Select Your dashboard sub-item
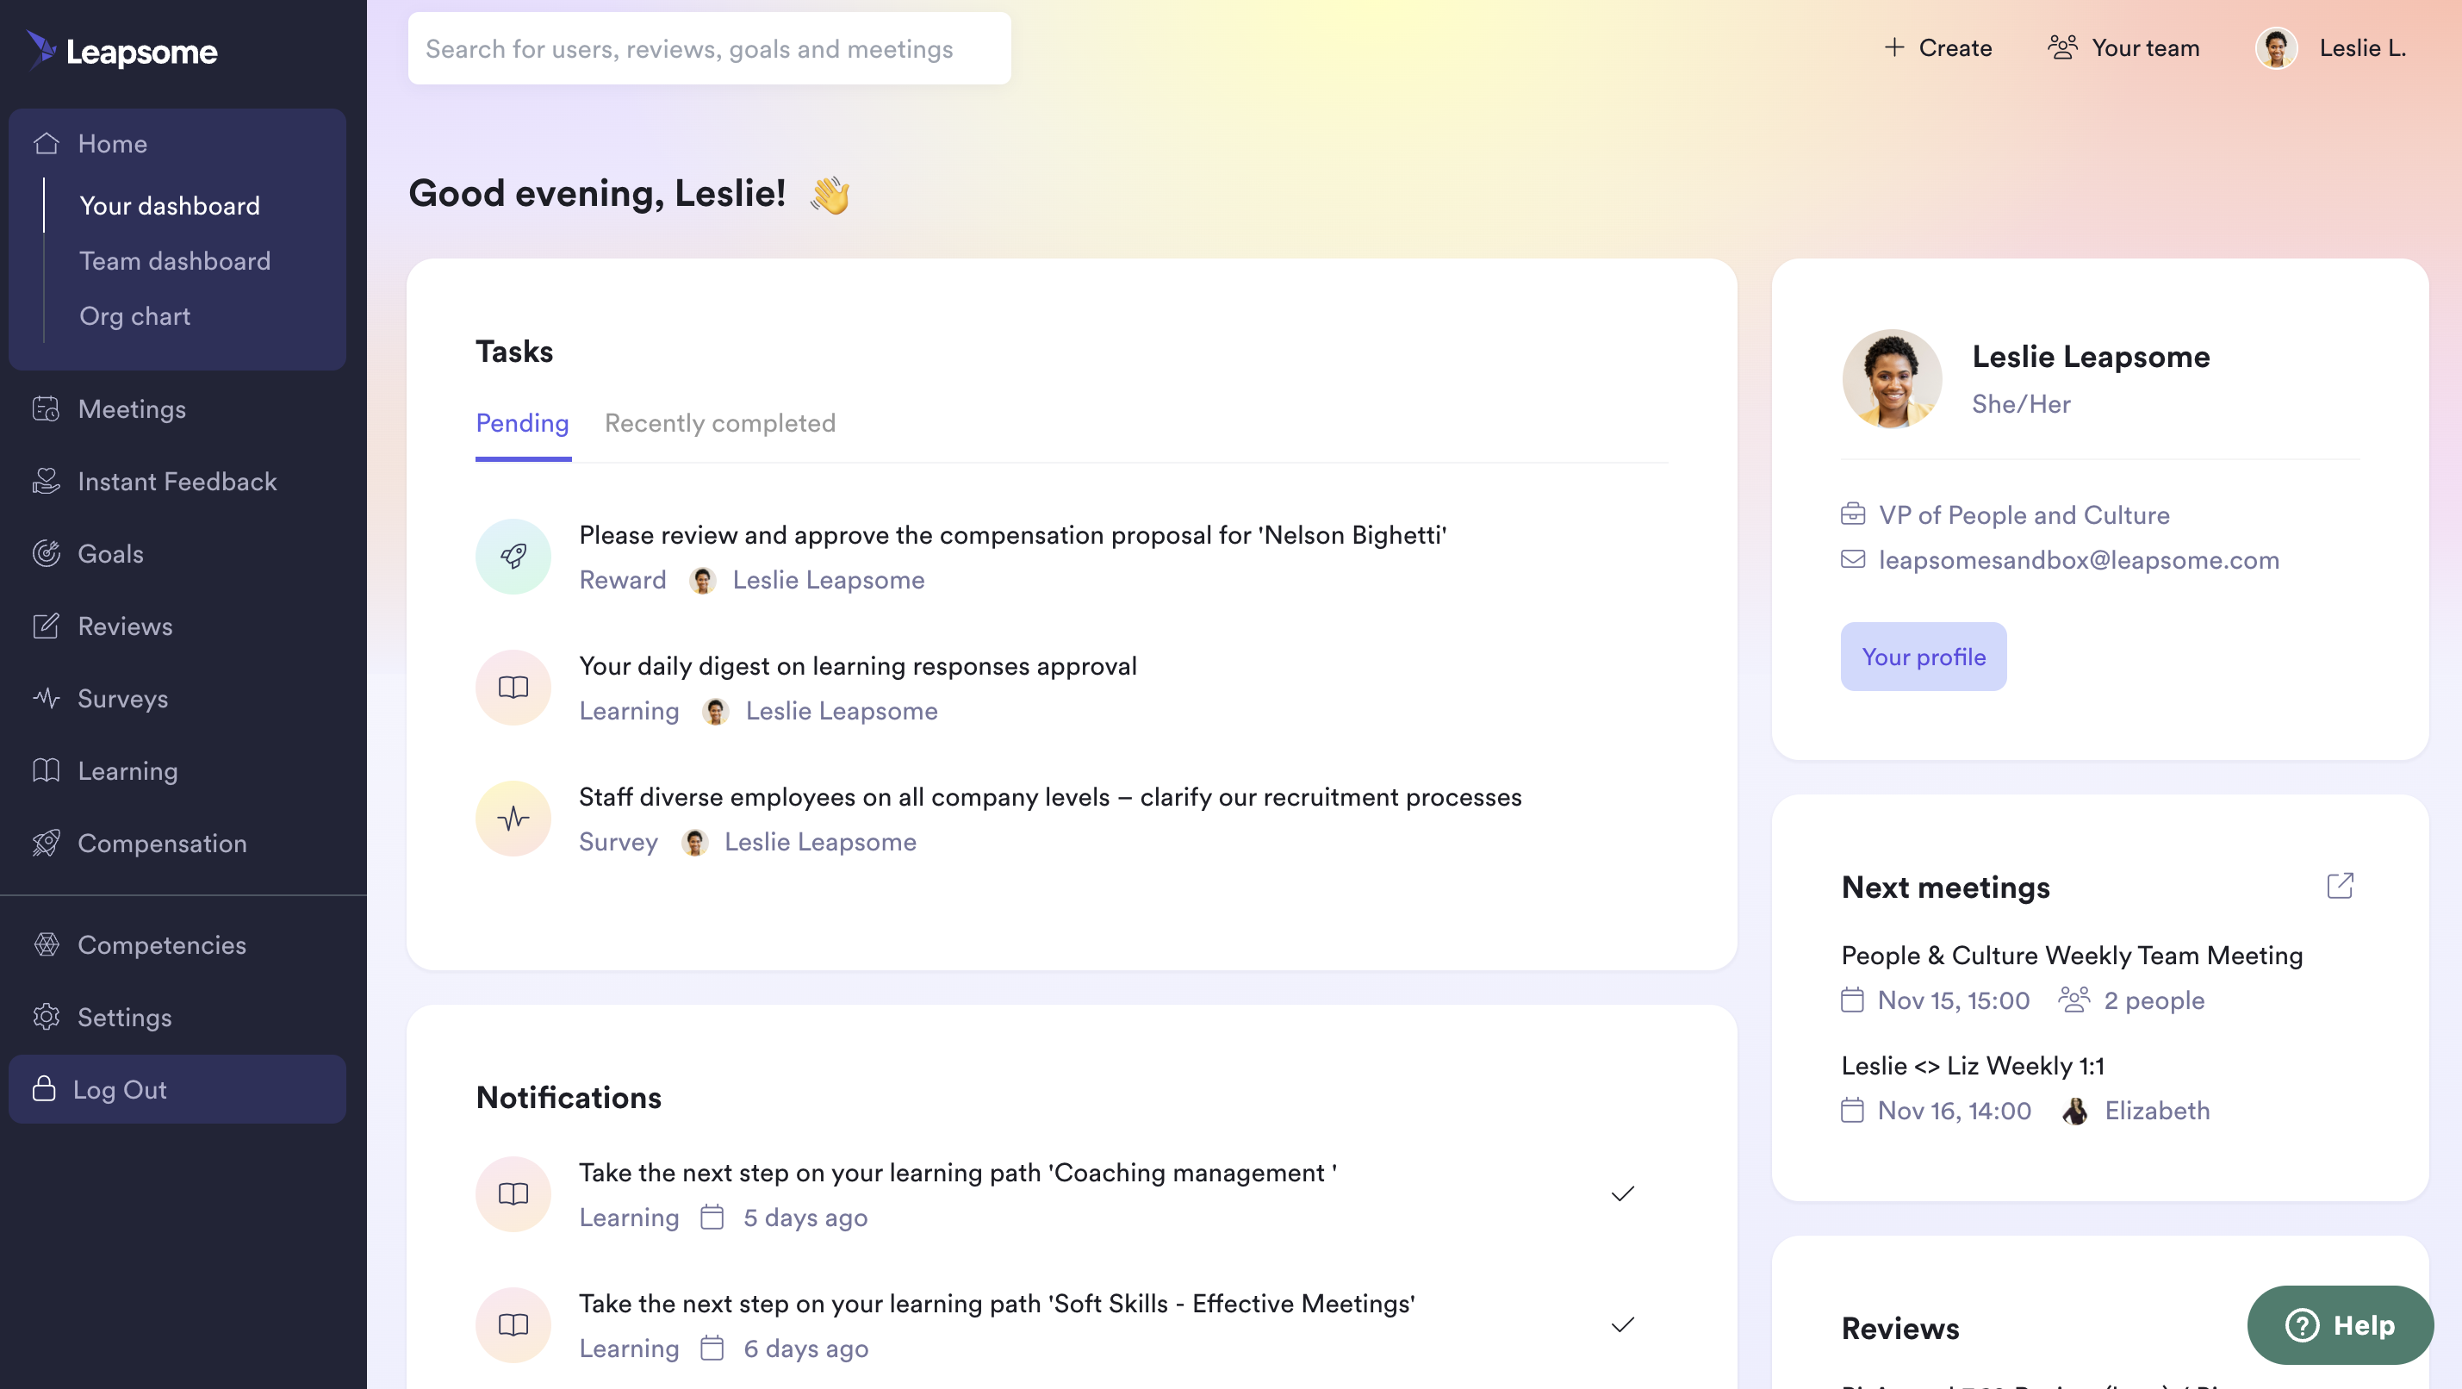Viewport: 2462px width, 1389px height. 169,206
